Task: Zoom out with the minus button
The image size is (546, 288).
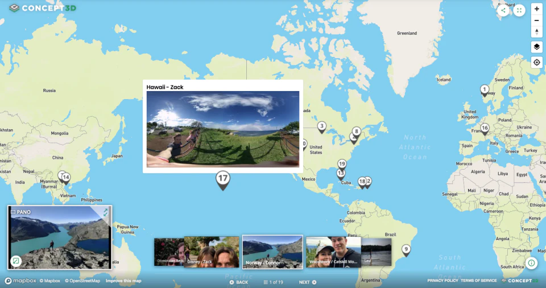Action: [x=536, y=20]
